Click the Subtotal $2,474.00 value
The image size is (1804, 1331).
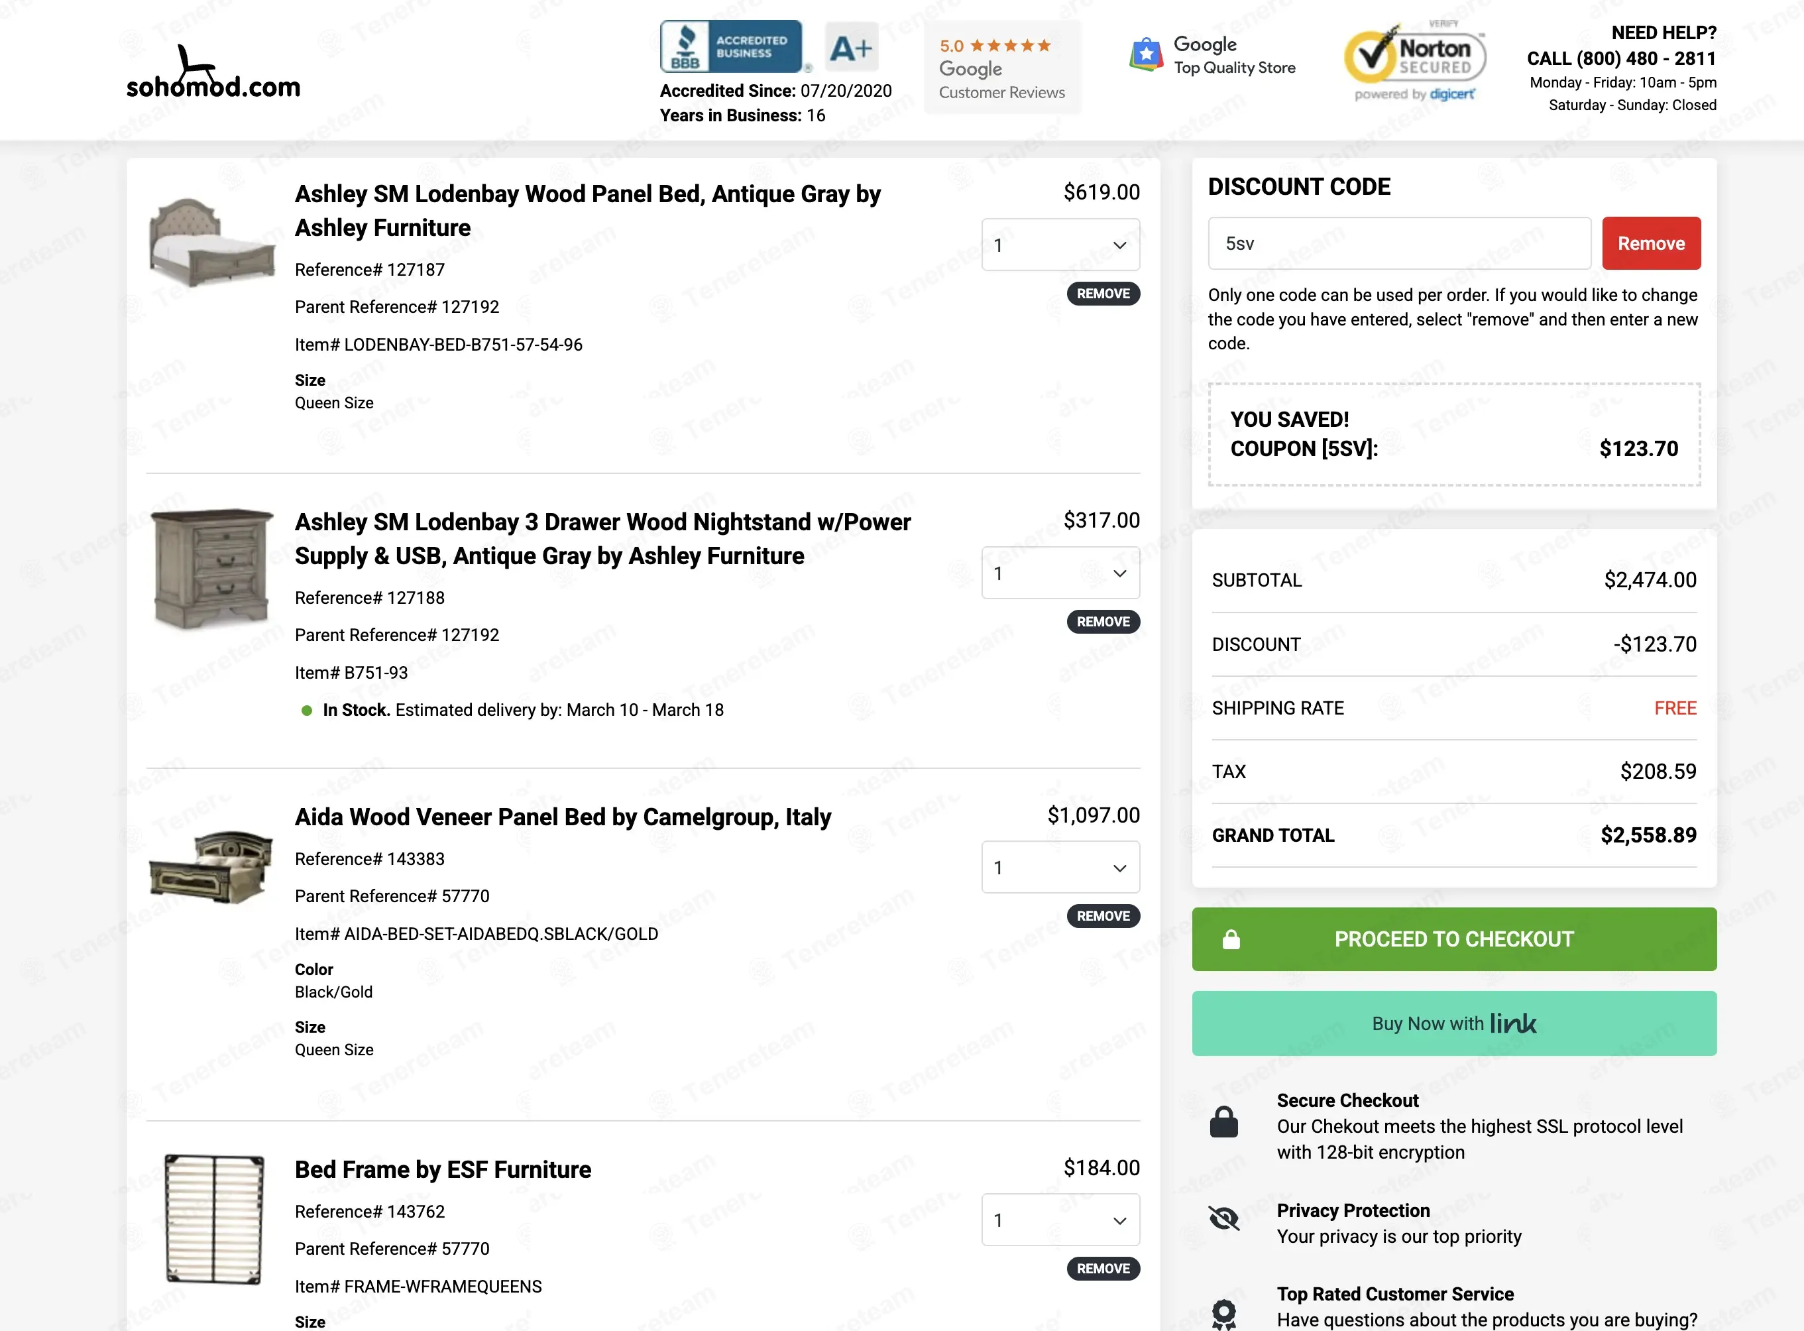click(x=1650, y=580)
